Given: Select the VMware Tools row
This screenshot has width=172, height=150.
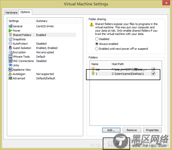Looking at the screenshot, I should (x=42, y=57).
